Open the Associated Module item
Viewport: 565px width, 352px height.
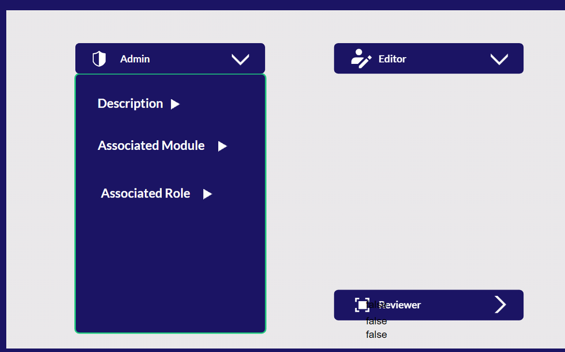coord(151,145)
